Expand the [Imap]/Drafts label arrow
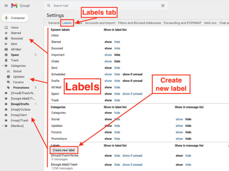This screenshot has height=171, width=229. (3, 104)
